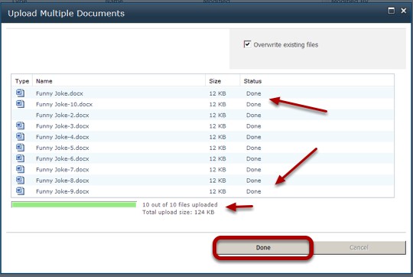413x277 pixels.
Task: Click the Done button
Action: tap(263, 247)
